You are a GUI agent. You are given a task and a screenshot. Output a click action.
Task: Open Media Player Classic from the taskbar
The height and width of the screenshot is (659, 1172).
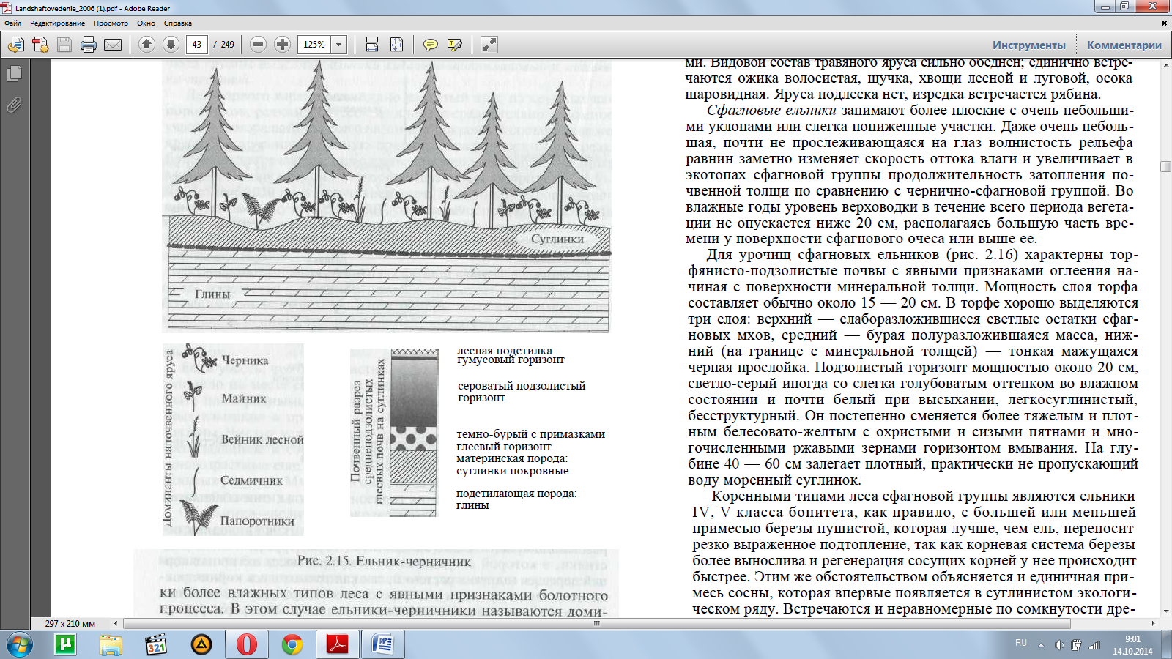click(x=156, y=645)
